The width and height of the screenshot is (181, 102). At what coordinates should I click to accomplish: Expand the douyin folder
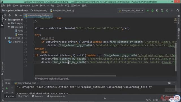9,23
